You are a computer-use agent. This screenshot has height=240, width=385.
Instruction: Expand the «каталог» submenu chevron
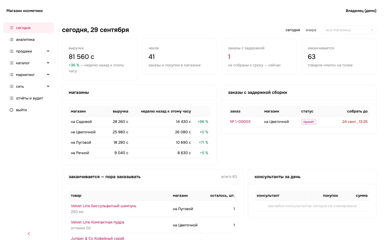click(x=48, y=63)
